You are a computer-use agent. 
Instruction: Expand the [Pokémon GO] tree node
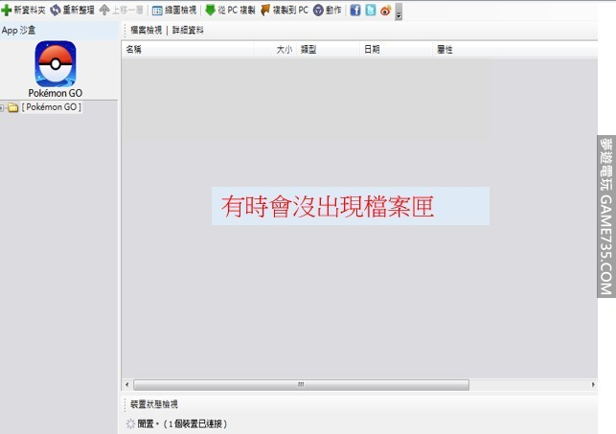point(2,107)
